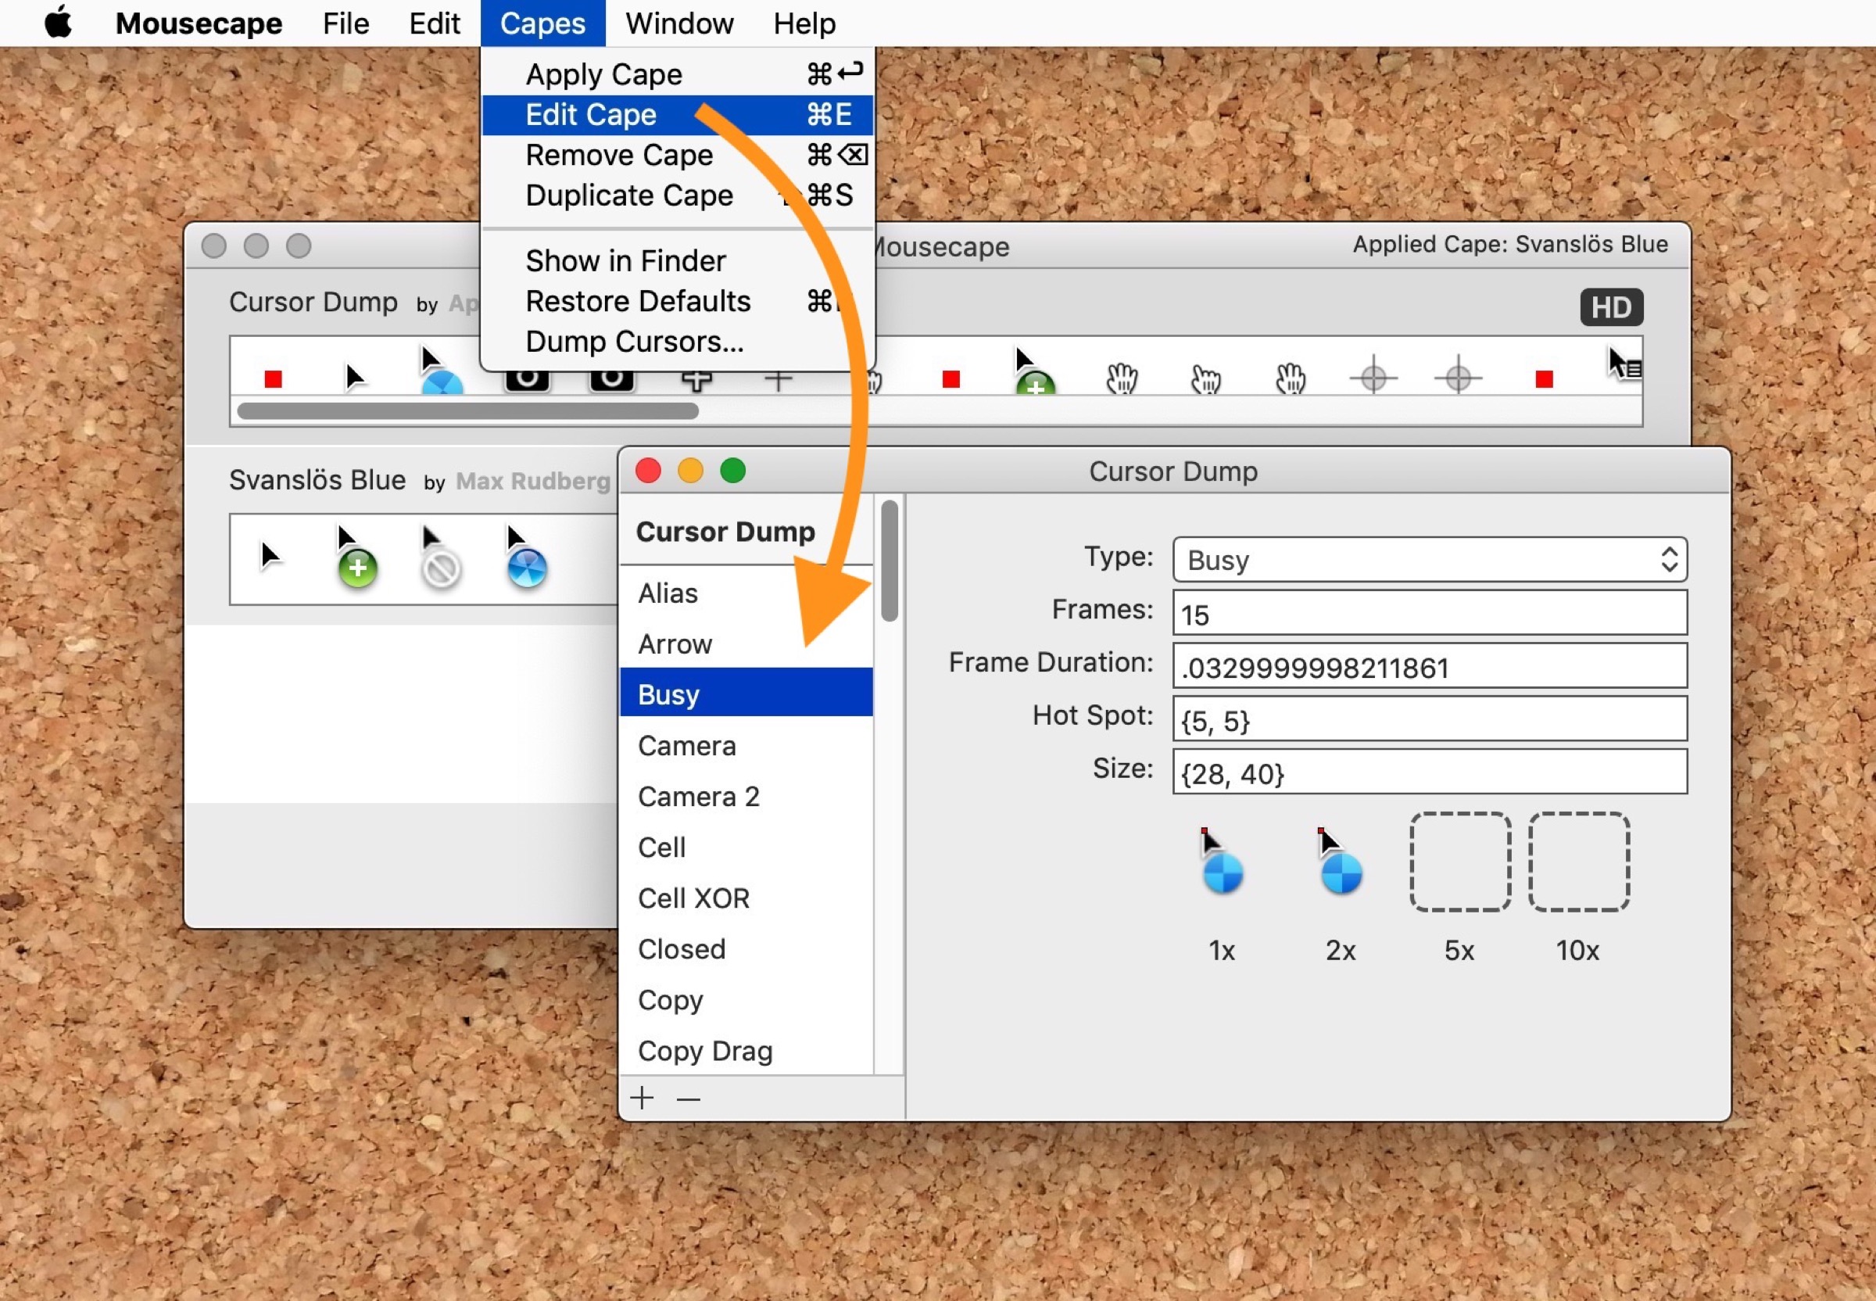
Task: Click the Hot Spot input field
Action: [x=1429, y=720]
